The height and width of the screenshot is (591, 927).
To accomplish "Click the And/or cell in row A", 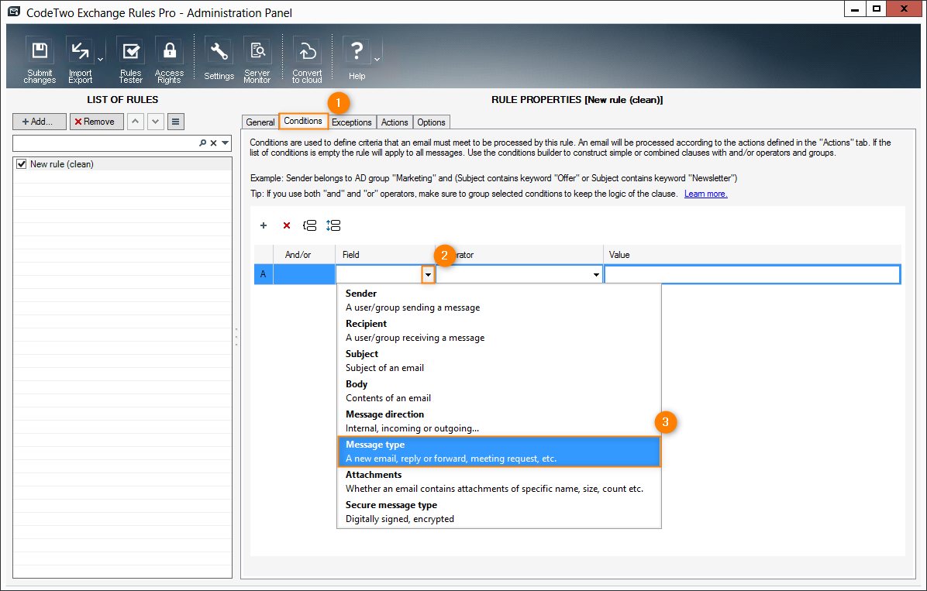I will (x=304, y=275).
